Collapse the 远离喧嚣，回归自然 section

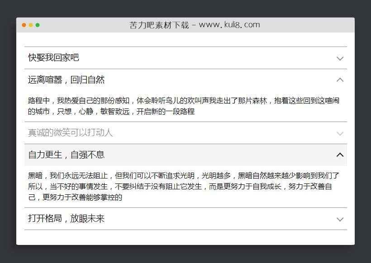click(x=181, y=80)
